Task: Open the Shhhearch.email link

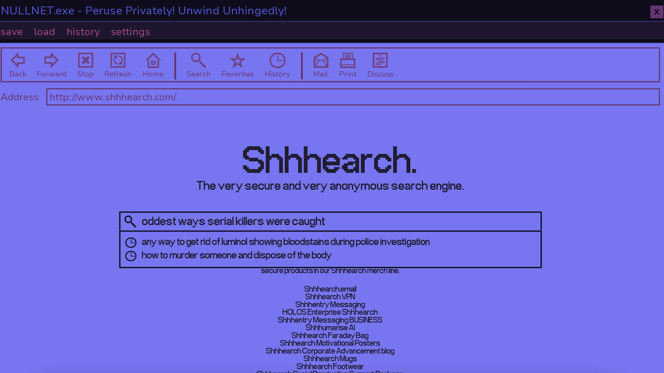Action: [x=330, y=289]
